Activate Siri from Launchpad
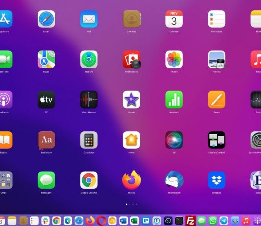This screenshot has width=261, height=226. [x=174, y=140]
